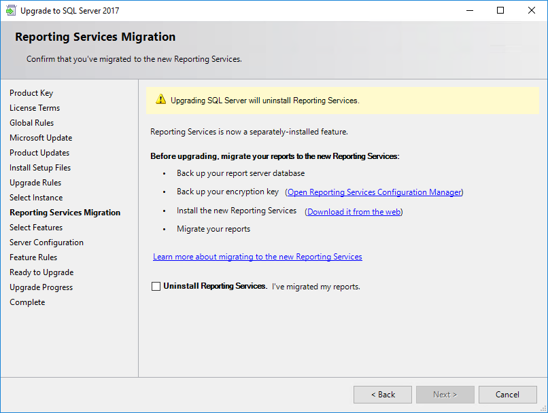Click the "Install the new Reporting Services" text
Image resolution: width=548 pixels, height=413 pixels.
(x=237, y=211)
